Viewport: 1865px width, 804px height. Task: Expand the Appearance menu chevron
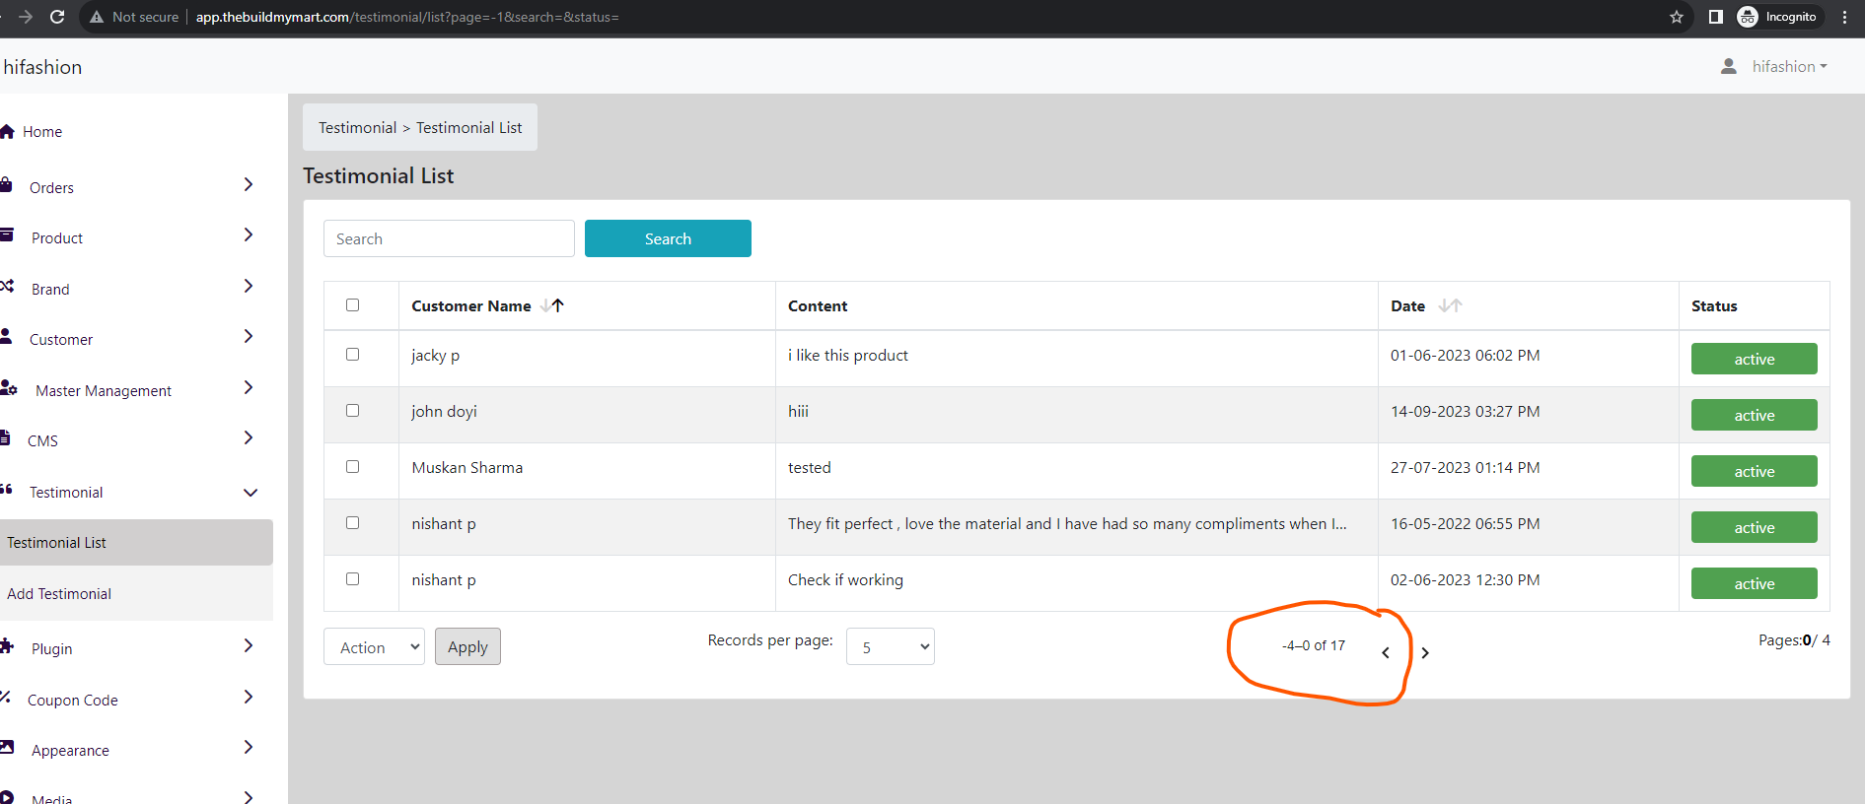coord(249,747)
